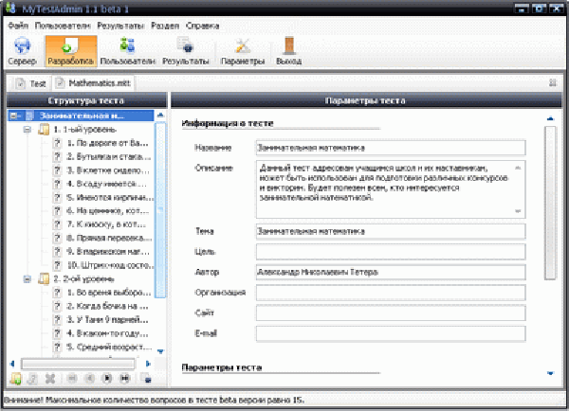Click the parameters panel scroll-up arrow
Image resolution: width=569 pixels, height=411 pixels.
coord(550,119)
